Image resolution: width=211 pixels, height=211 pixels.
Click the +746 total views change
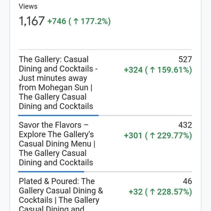coord(57,21)
